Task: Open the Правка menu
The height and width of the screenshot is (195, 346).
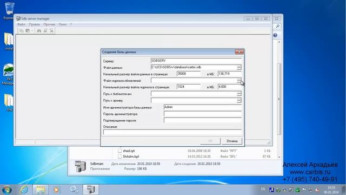Action: pos(34,24)
